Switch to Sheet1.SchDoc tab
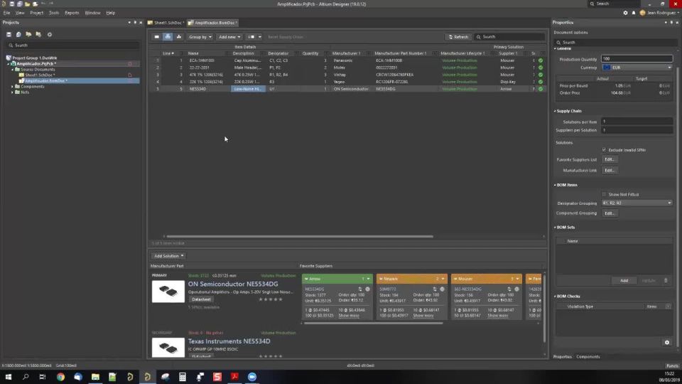Screen dimensions: 682x384 click(166, 23)
